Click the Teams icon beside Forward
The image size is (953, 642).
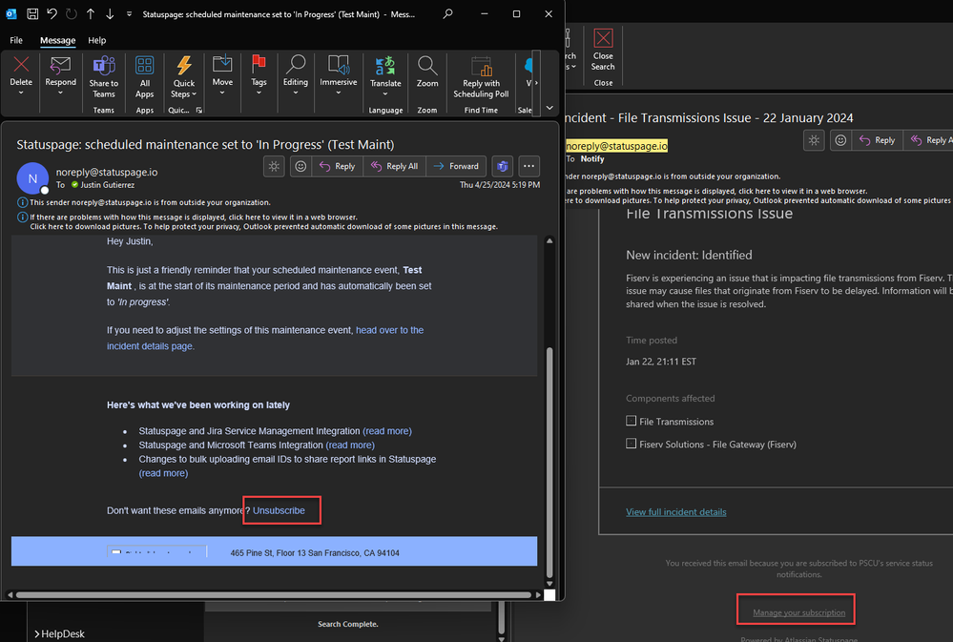(502, 166)
